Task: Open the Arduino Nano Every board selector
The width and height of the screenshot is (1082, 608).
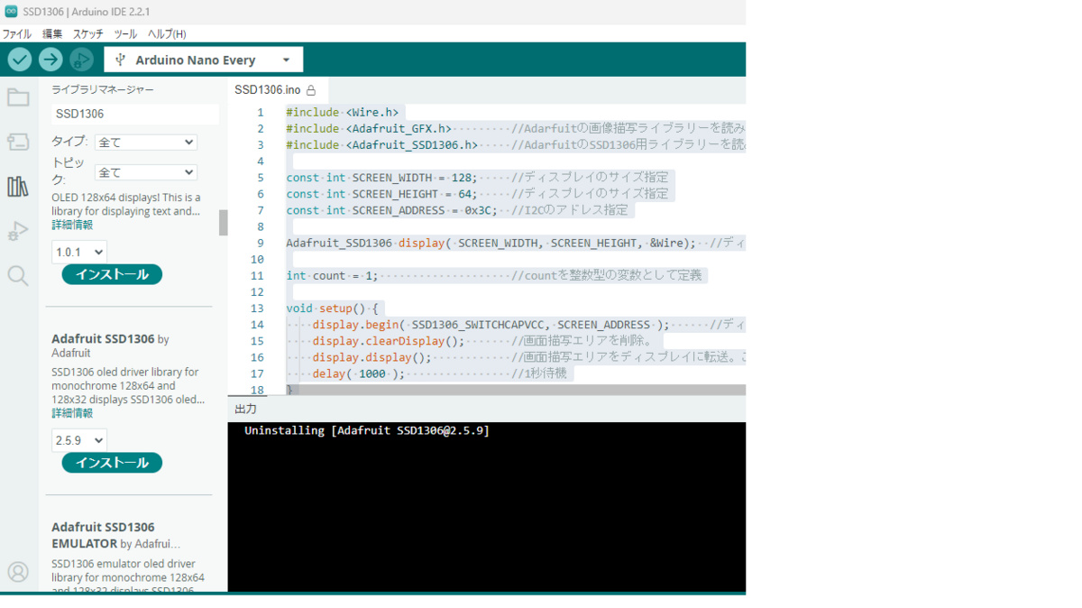Action: (x=203, y=59)
